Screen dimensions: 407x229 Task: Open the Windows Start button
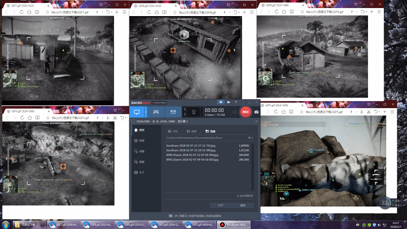point(6,225)
